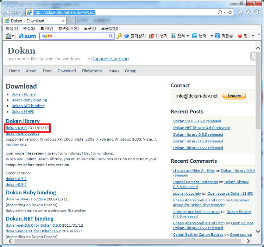The height and width of the screenshot is (247, 264).
Task: Close the Dokan » Download tab
Action: 63,21
